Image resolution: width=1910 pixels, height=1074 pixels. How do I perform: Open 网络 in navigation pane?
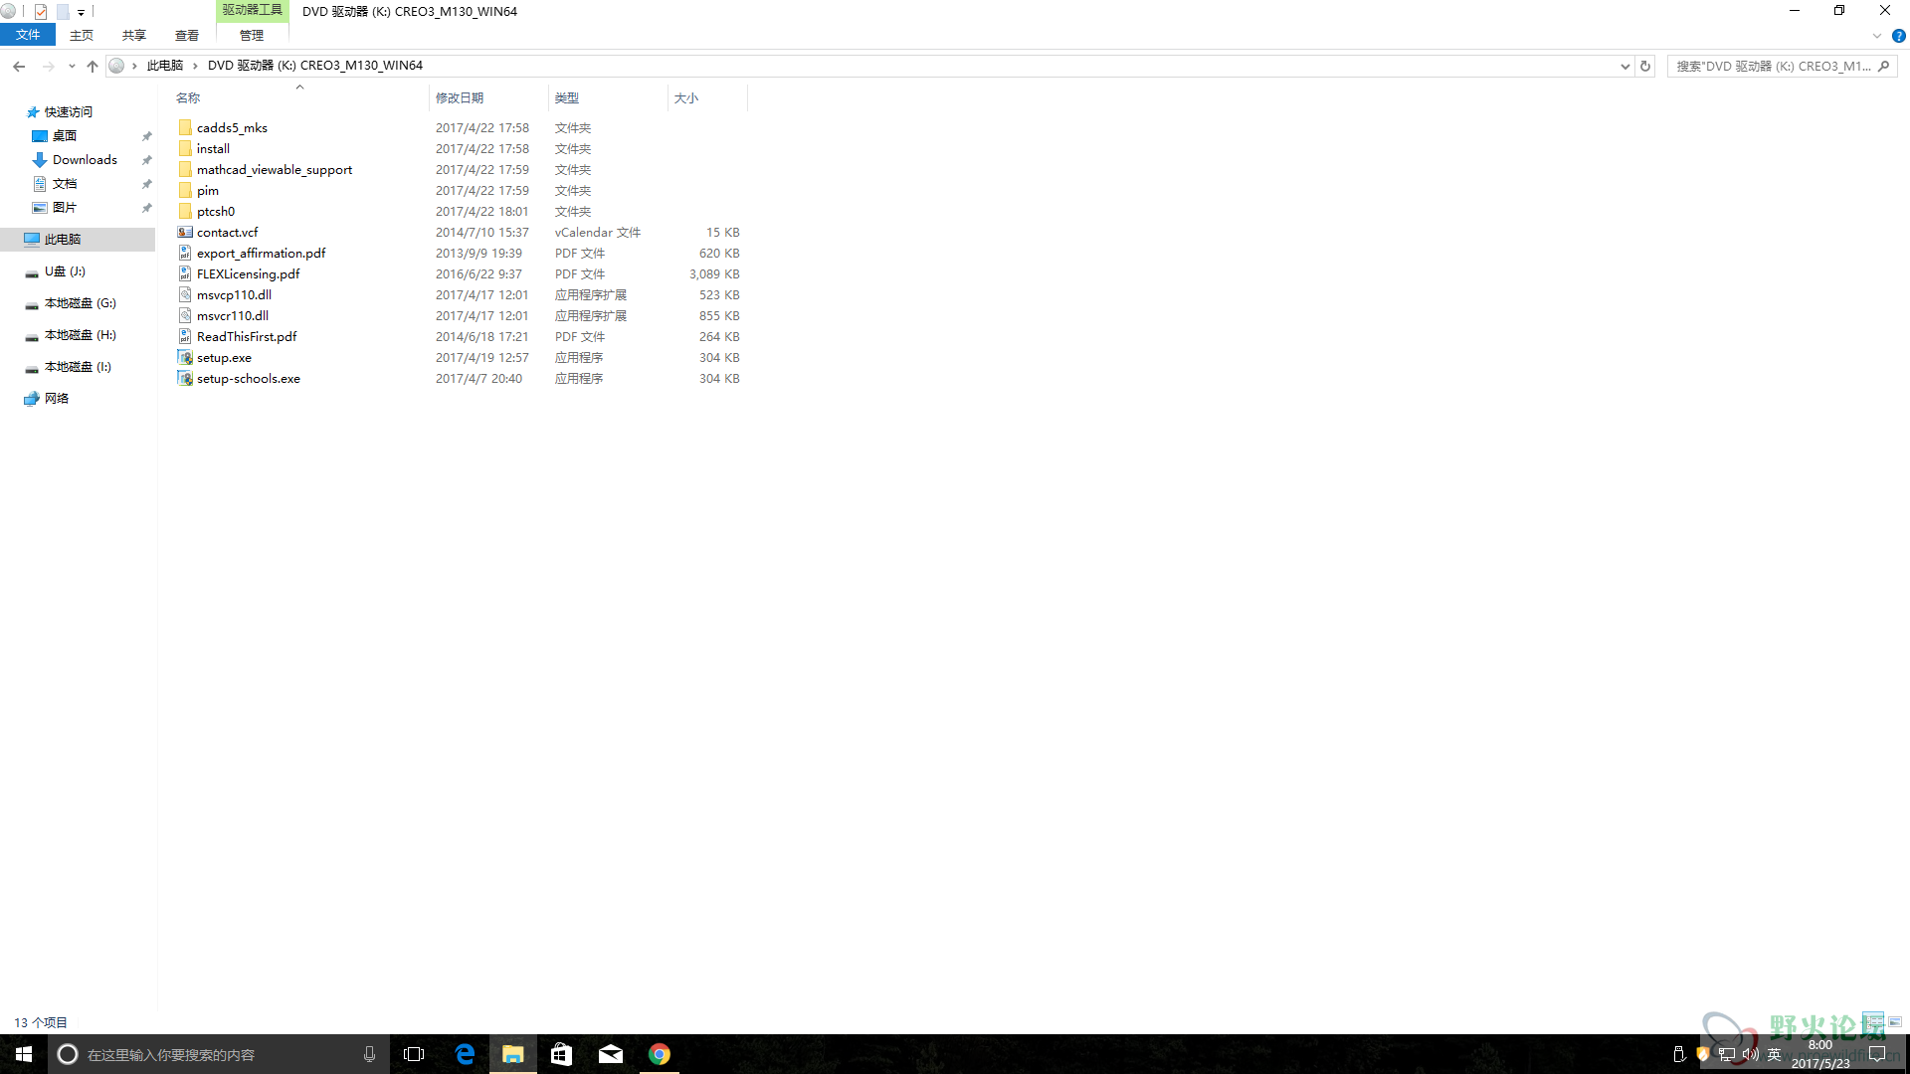57,398
